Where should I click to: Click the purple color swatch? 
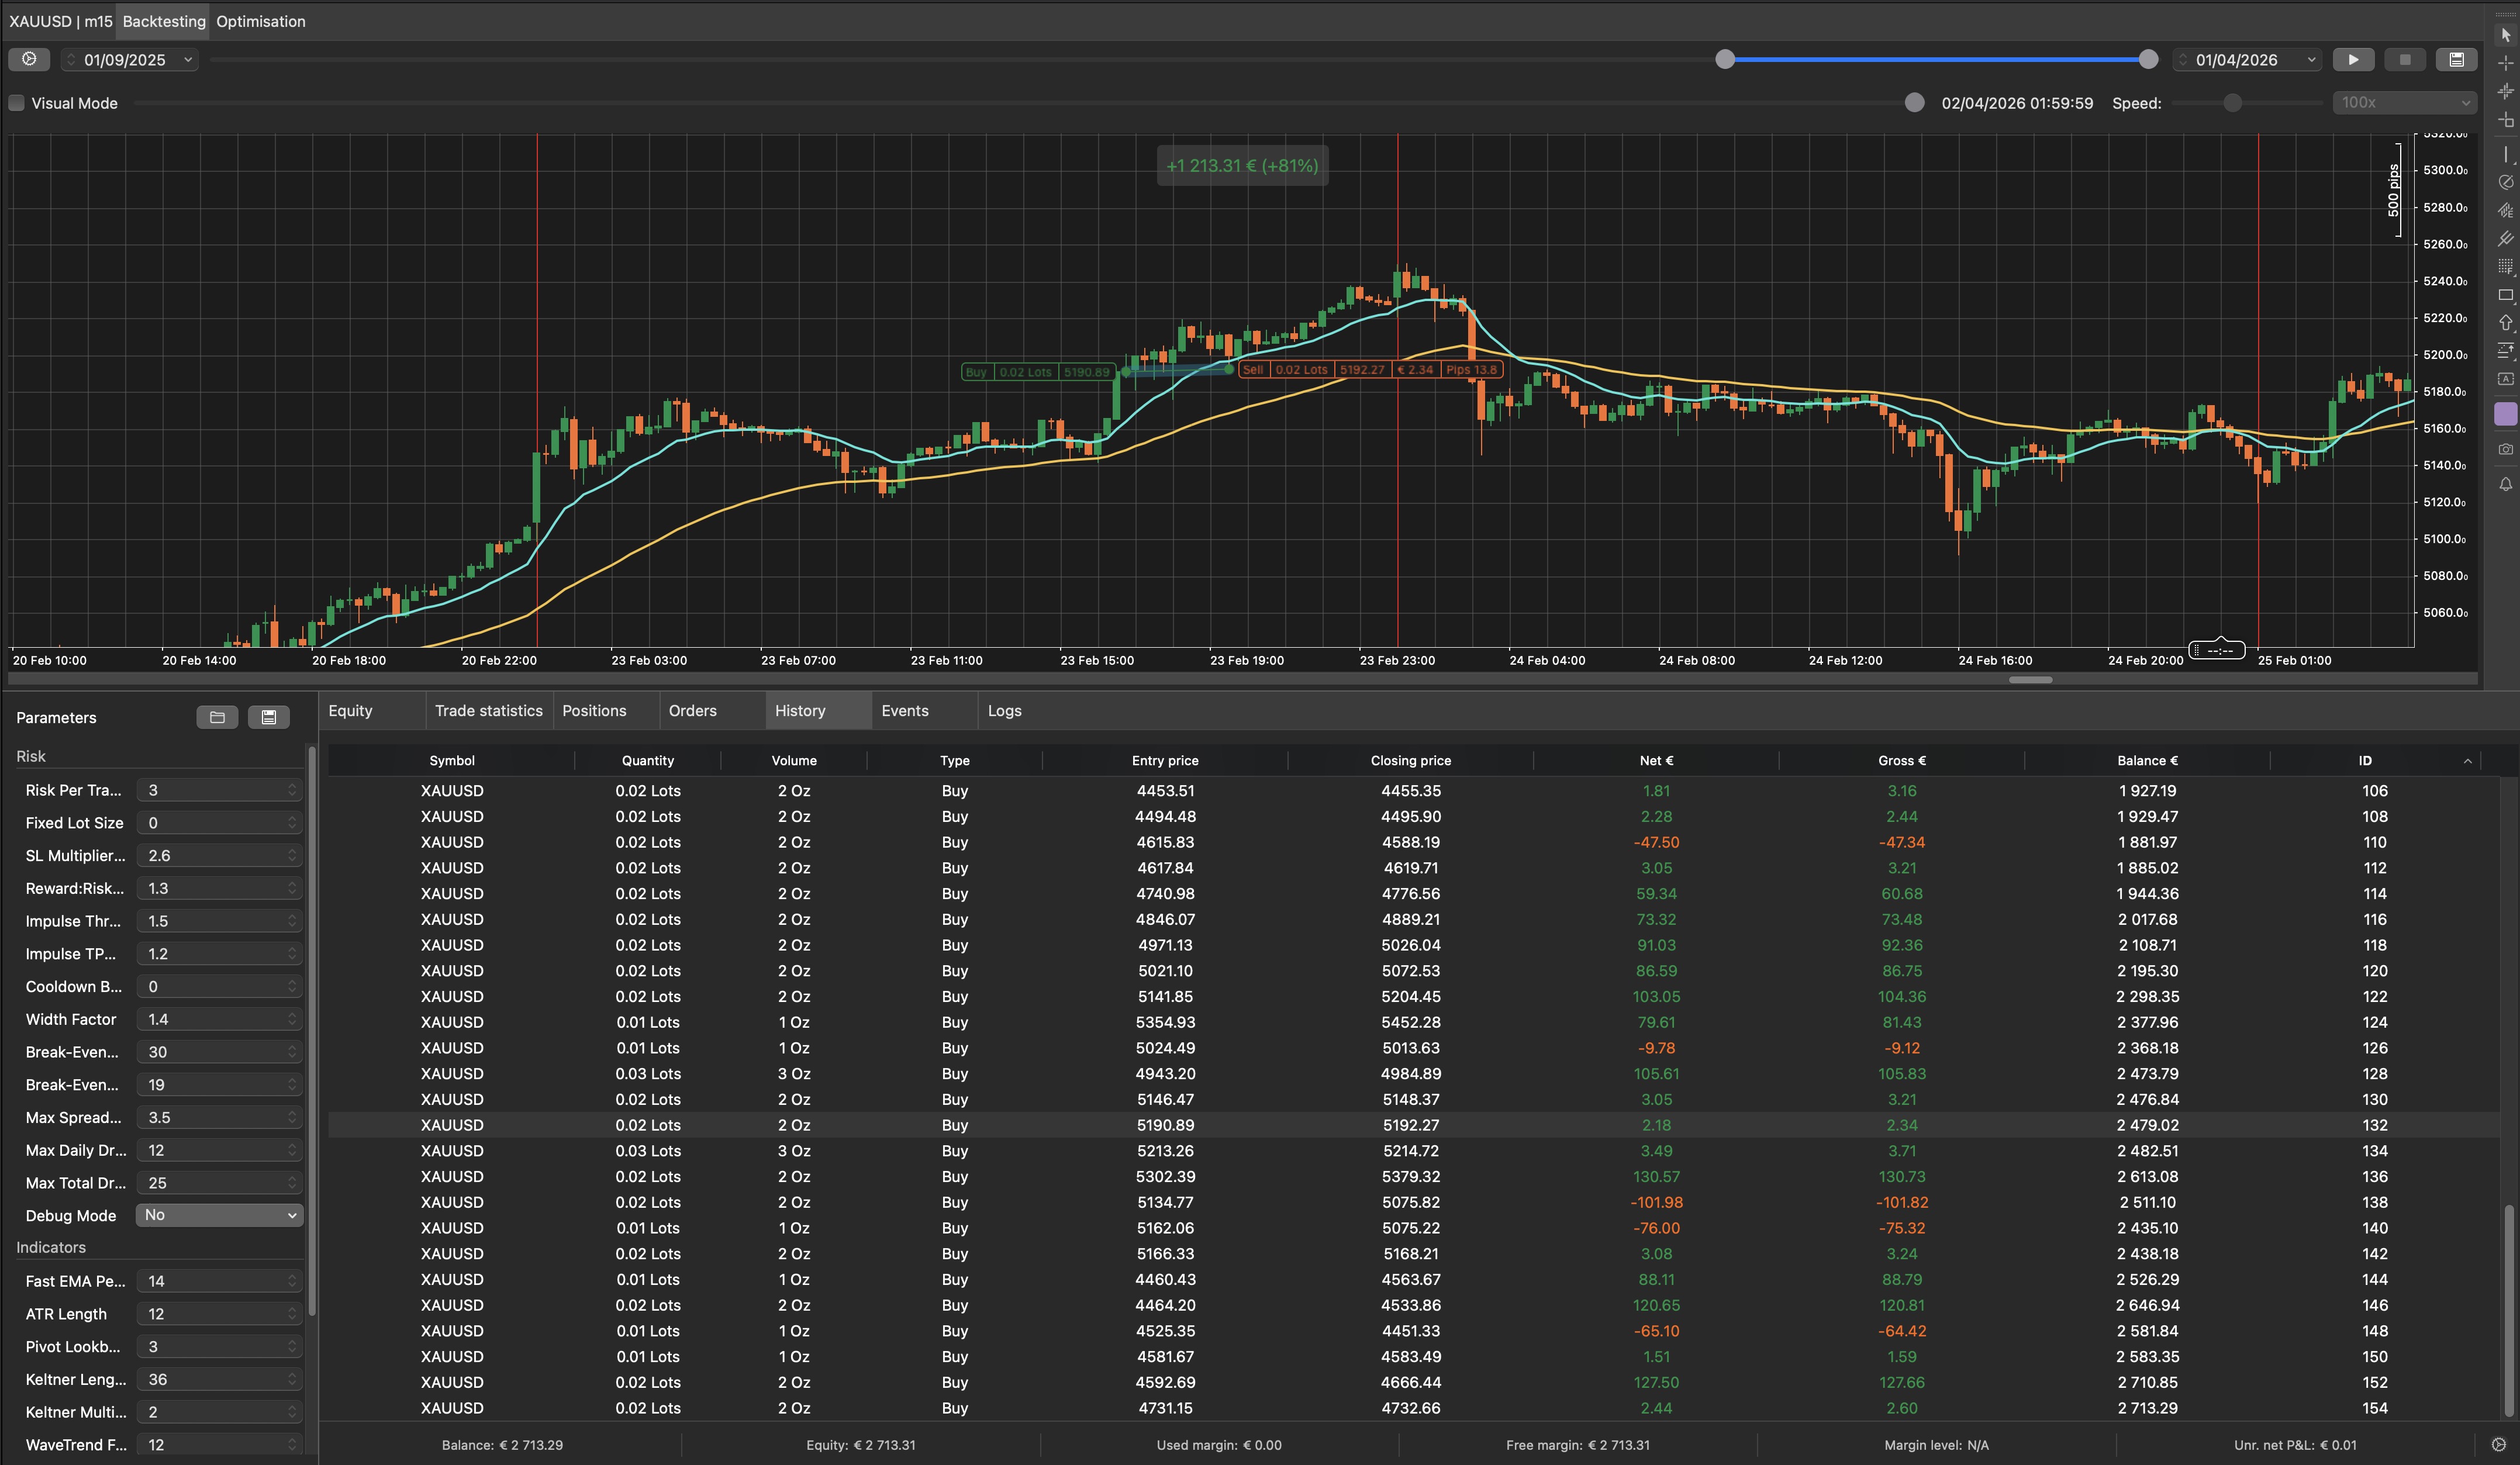point(2505,414)
